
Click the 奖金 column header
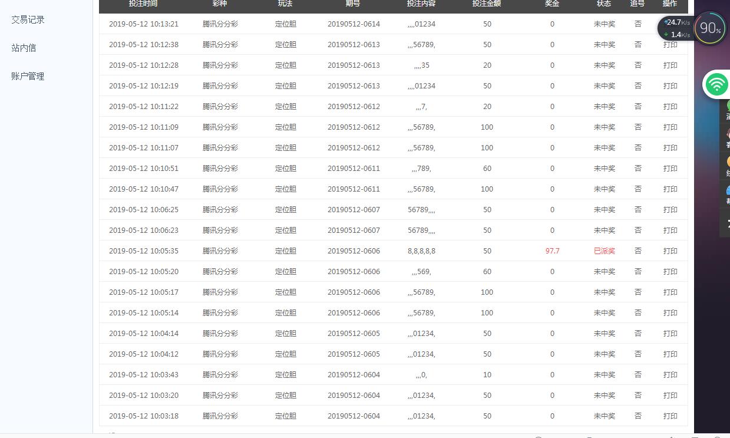point(552,4)
